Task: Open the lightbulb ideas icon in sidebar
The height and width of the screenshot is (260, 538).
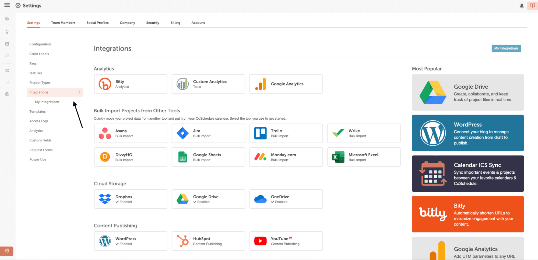Action: click(7, 32)
